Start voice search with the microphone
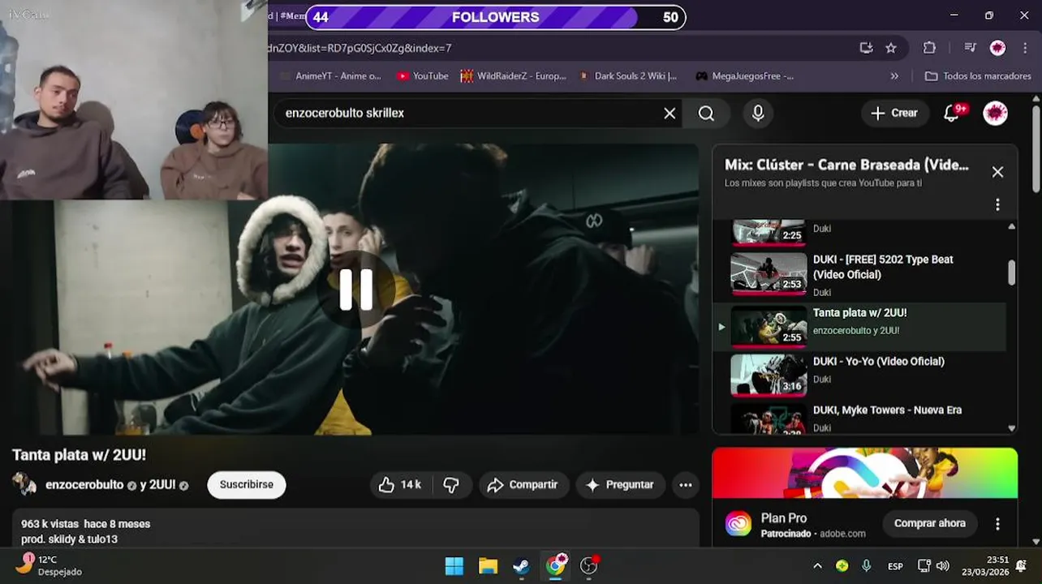The height and width of the screenshot is (584, 1042). point(758,114)
